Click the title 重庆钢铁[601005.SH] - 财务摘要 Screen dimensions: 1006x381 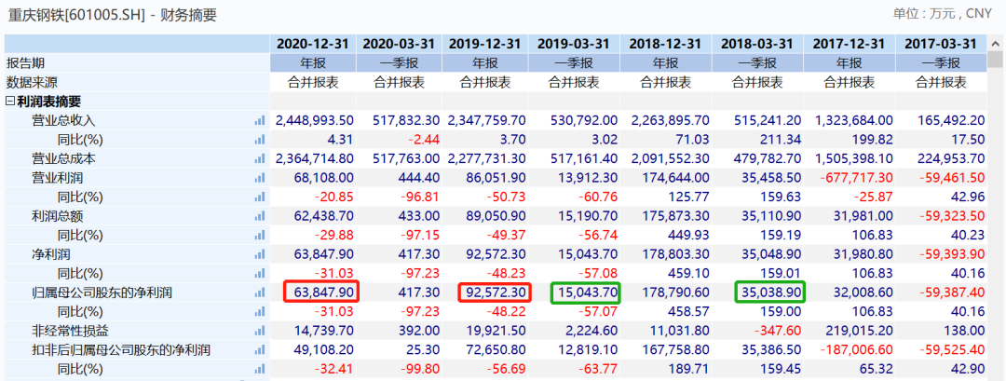(x=112, y=16)
